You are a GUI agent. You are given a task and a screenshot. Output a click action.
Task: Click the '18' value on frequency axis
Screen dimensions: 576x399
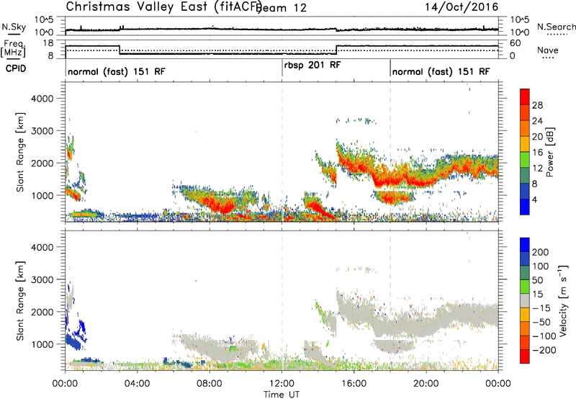click(48, 43)
